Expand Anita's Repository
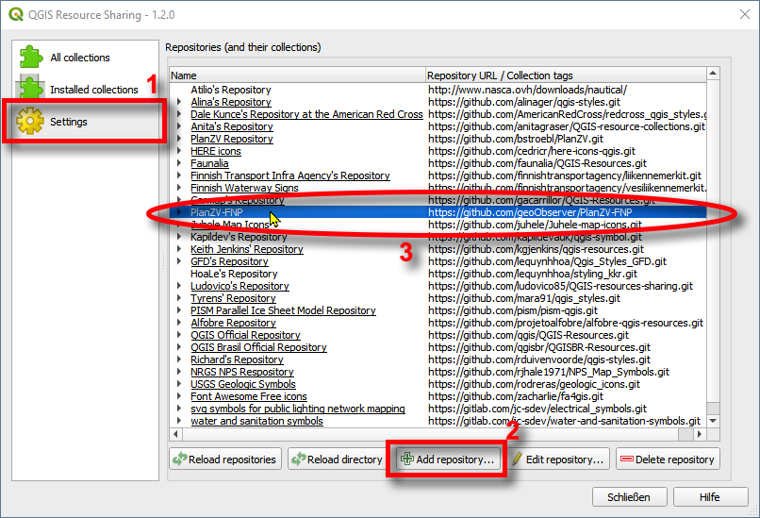 coord(179,126)
